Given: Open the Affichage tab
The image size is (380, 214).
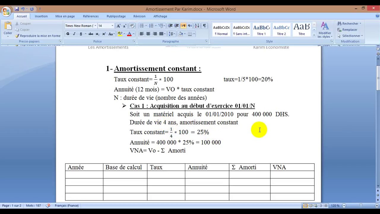Looking at the screenshot, I should [x=160, y=16].
